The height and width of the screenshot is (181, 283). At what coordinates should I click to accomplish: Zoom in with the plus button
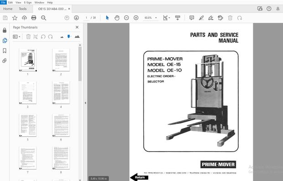pos(136,18)
